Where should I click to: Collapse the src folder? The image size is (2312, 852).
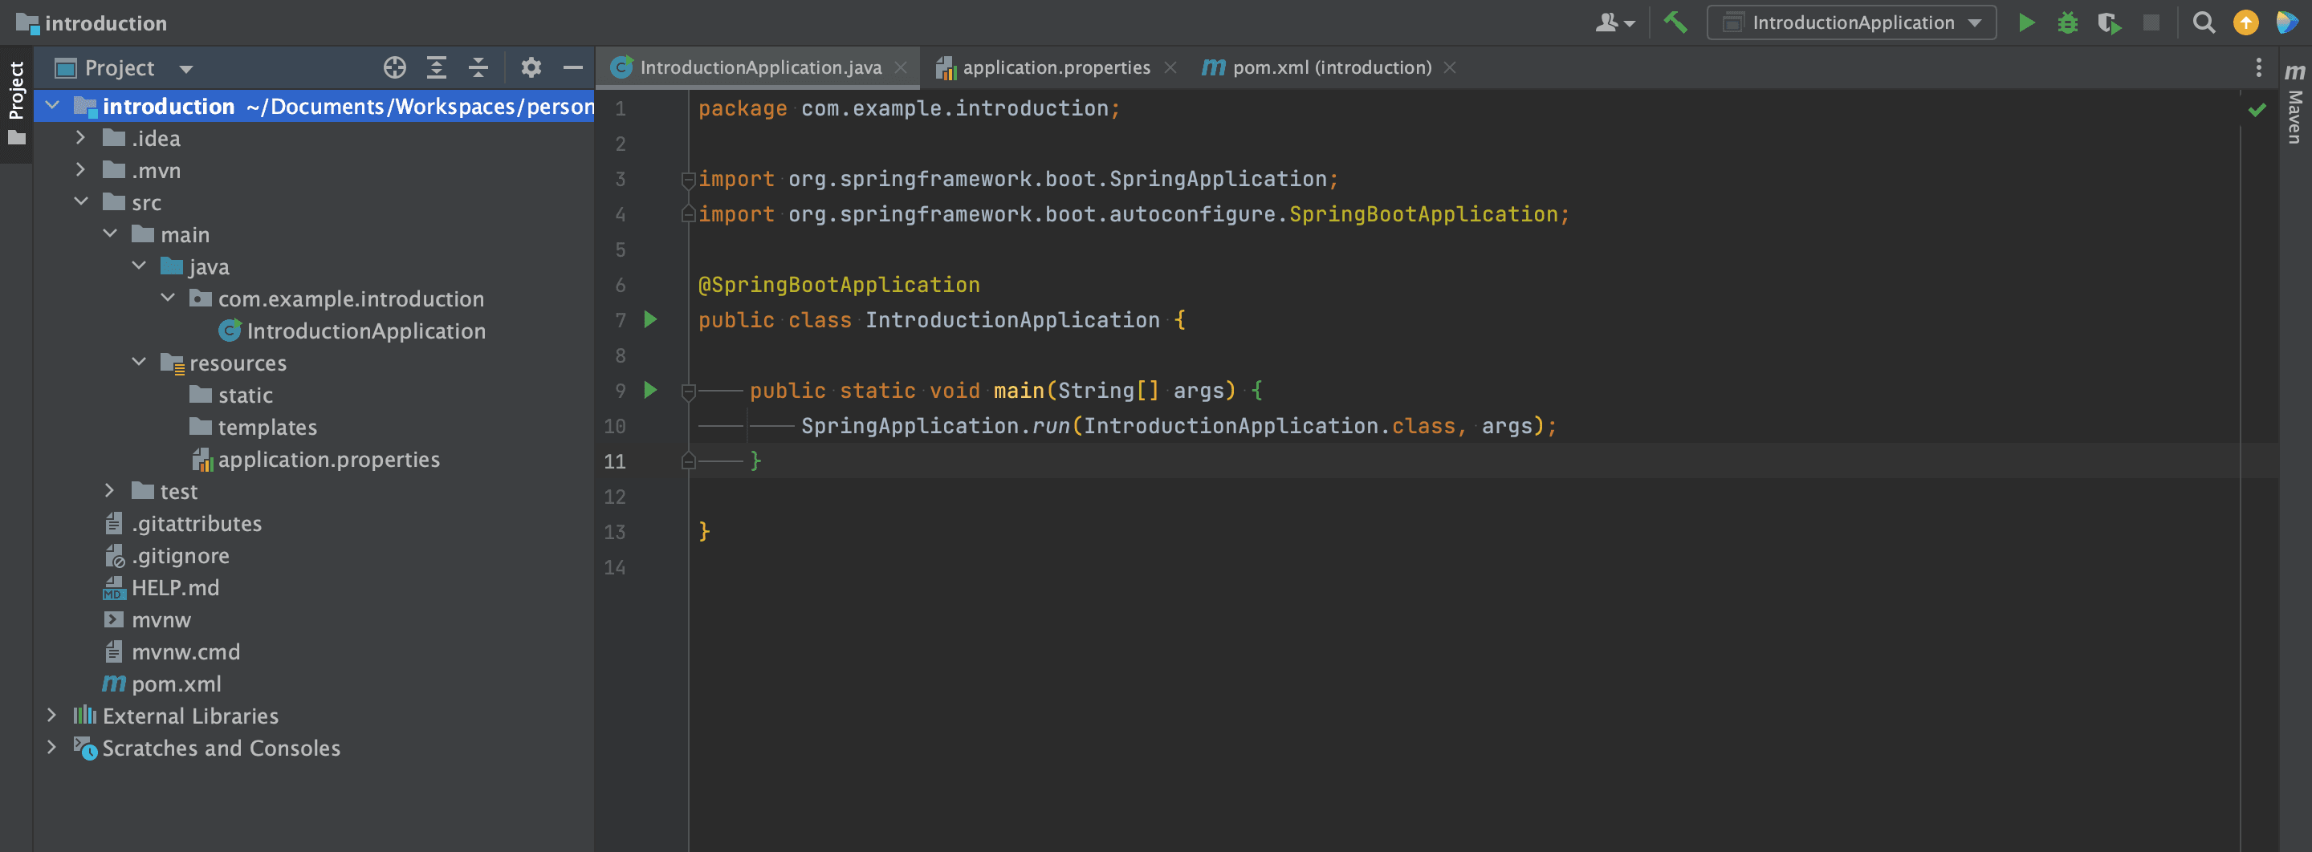pos(81,203)
